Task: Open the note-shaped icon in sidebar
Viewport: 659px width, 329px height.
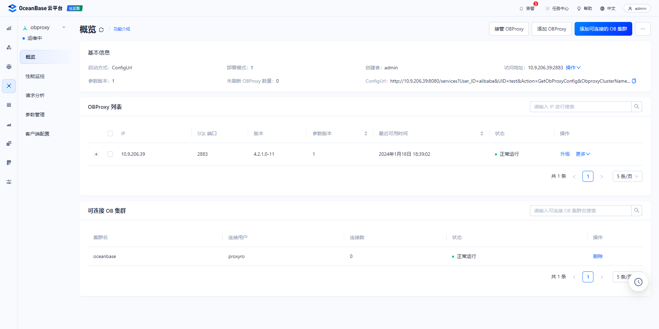Action: click(9, 163)
